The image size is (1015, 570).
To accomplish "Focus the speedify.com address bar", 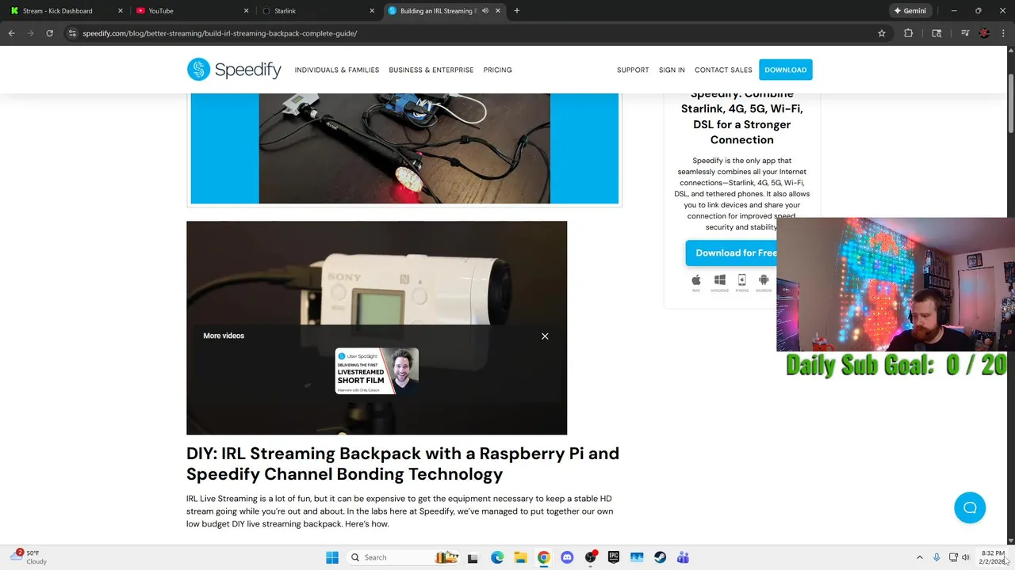I will 468,33.
